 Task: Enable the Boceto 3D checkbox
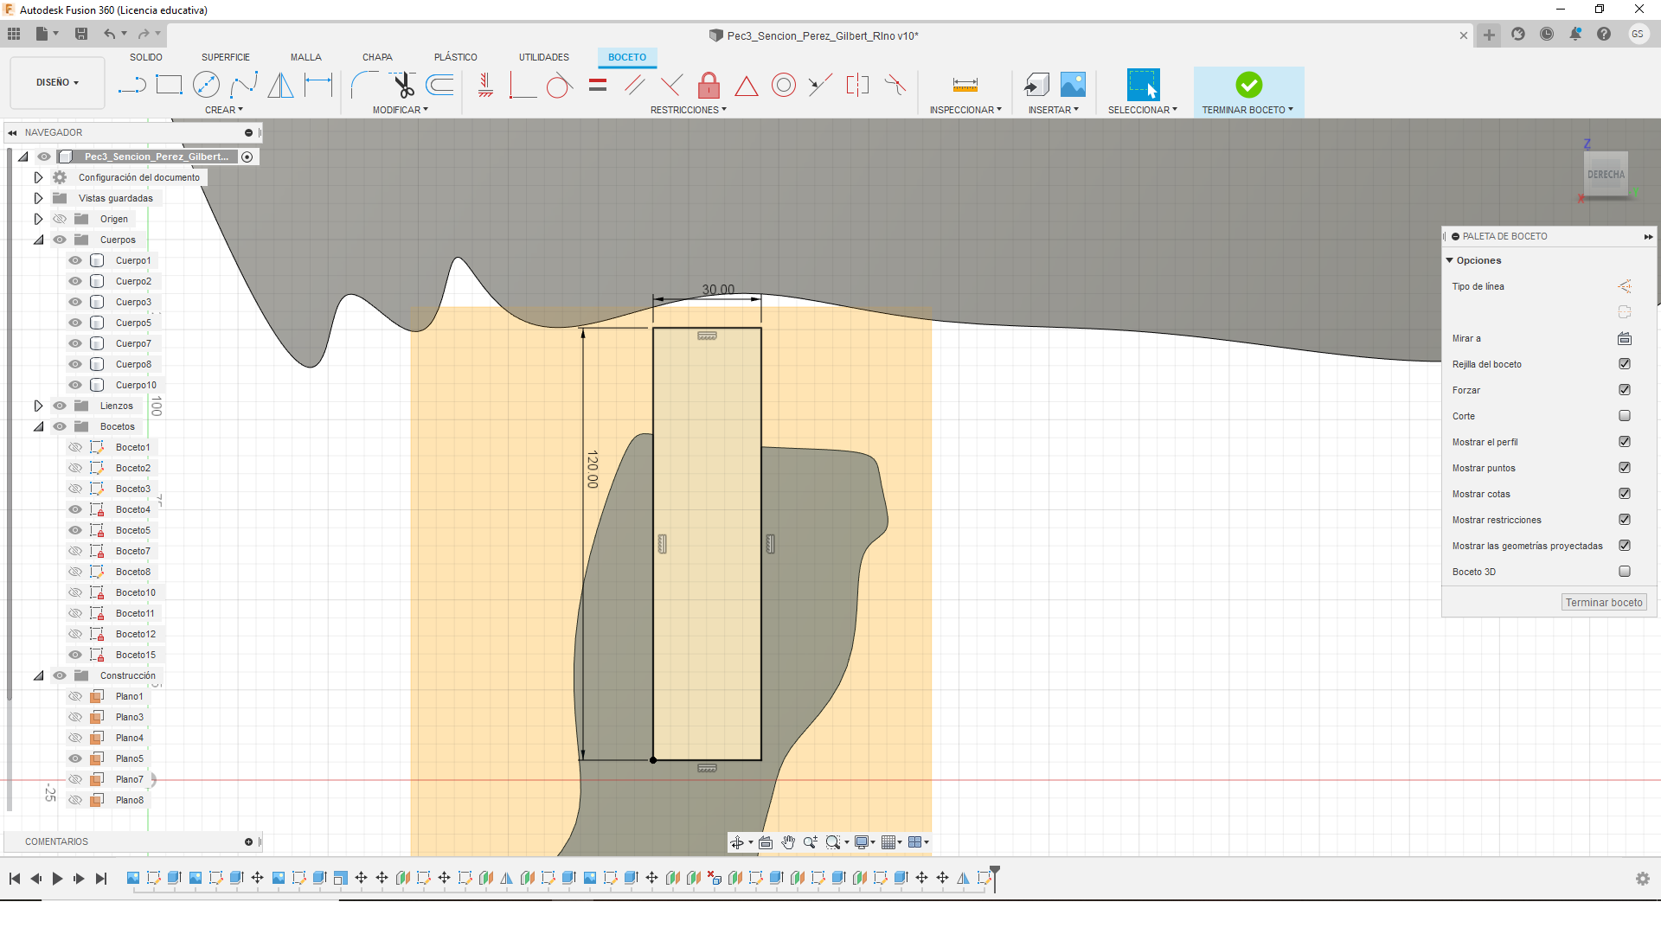[1624, 572]
